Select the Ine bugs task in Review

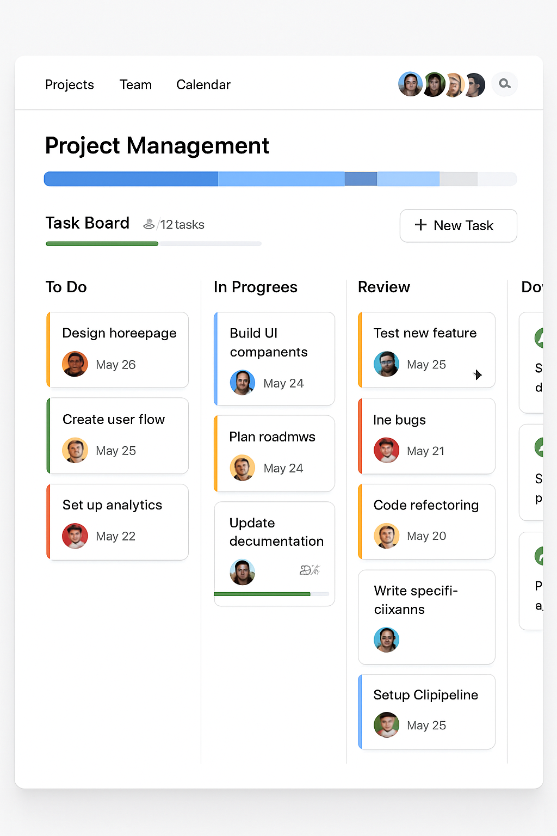point(426,435)
